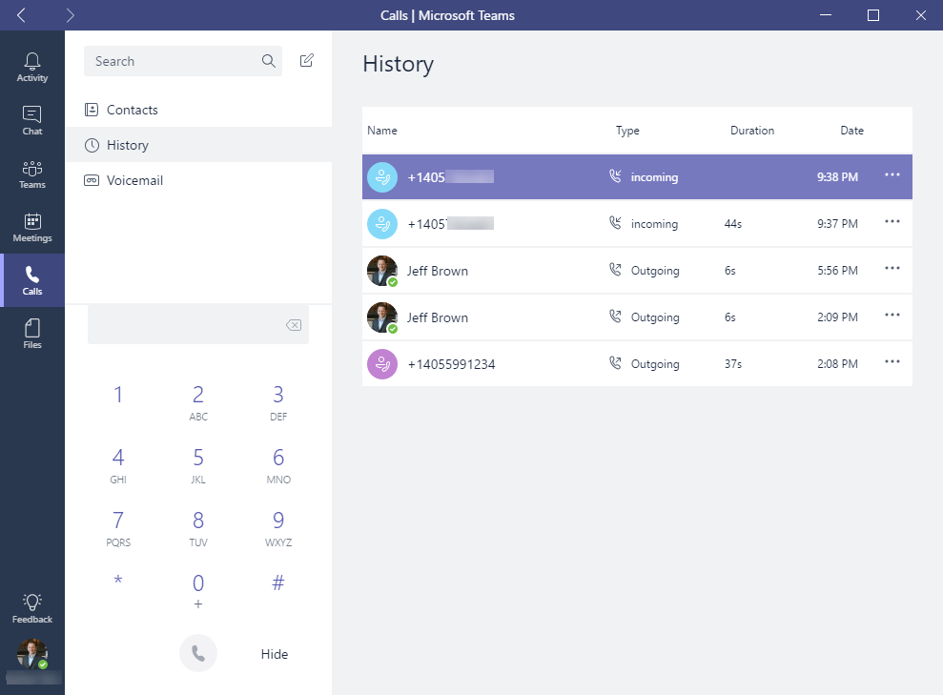Click avatar of 9:37 PM incoming call
This screenshot has height=695, width=943.
point(382,224)
